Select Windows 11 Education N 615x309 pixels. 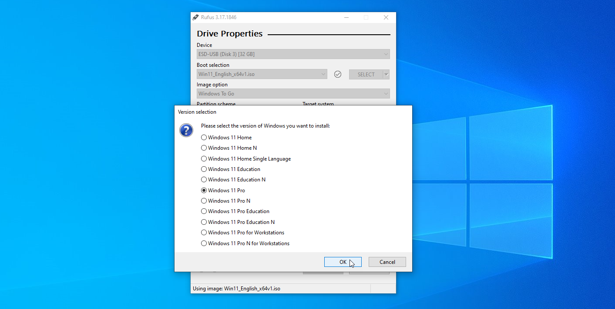(x=204, y=179)
